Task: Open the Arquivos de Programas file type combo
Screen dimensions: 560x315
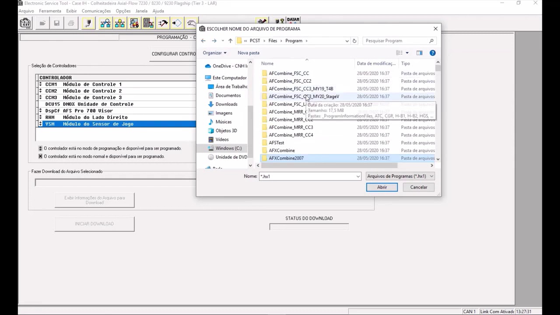Action: point(400,176)
